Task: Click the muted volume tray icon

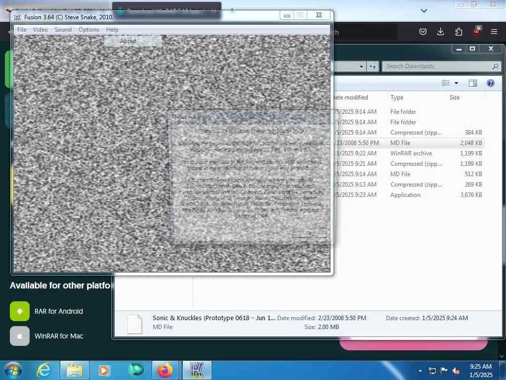Action: (456, 371)
